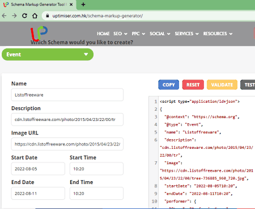255x209 pixels.
Task: Select the Schema Markup Generator Tool tab
Action: (39, 5)
